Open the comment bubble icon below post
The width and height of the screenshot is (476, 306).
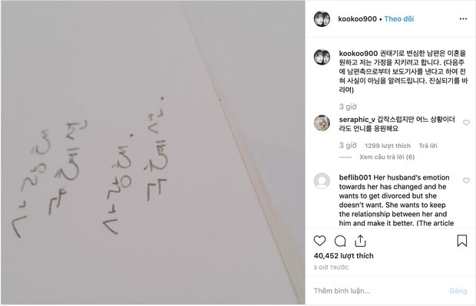340,241
